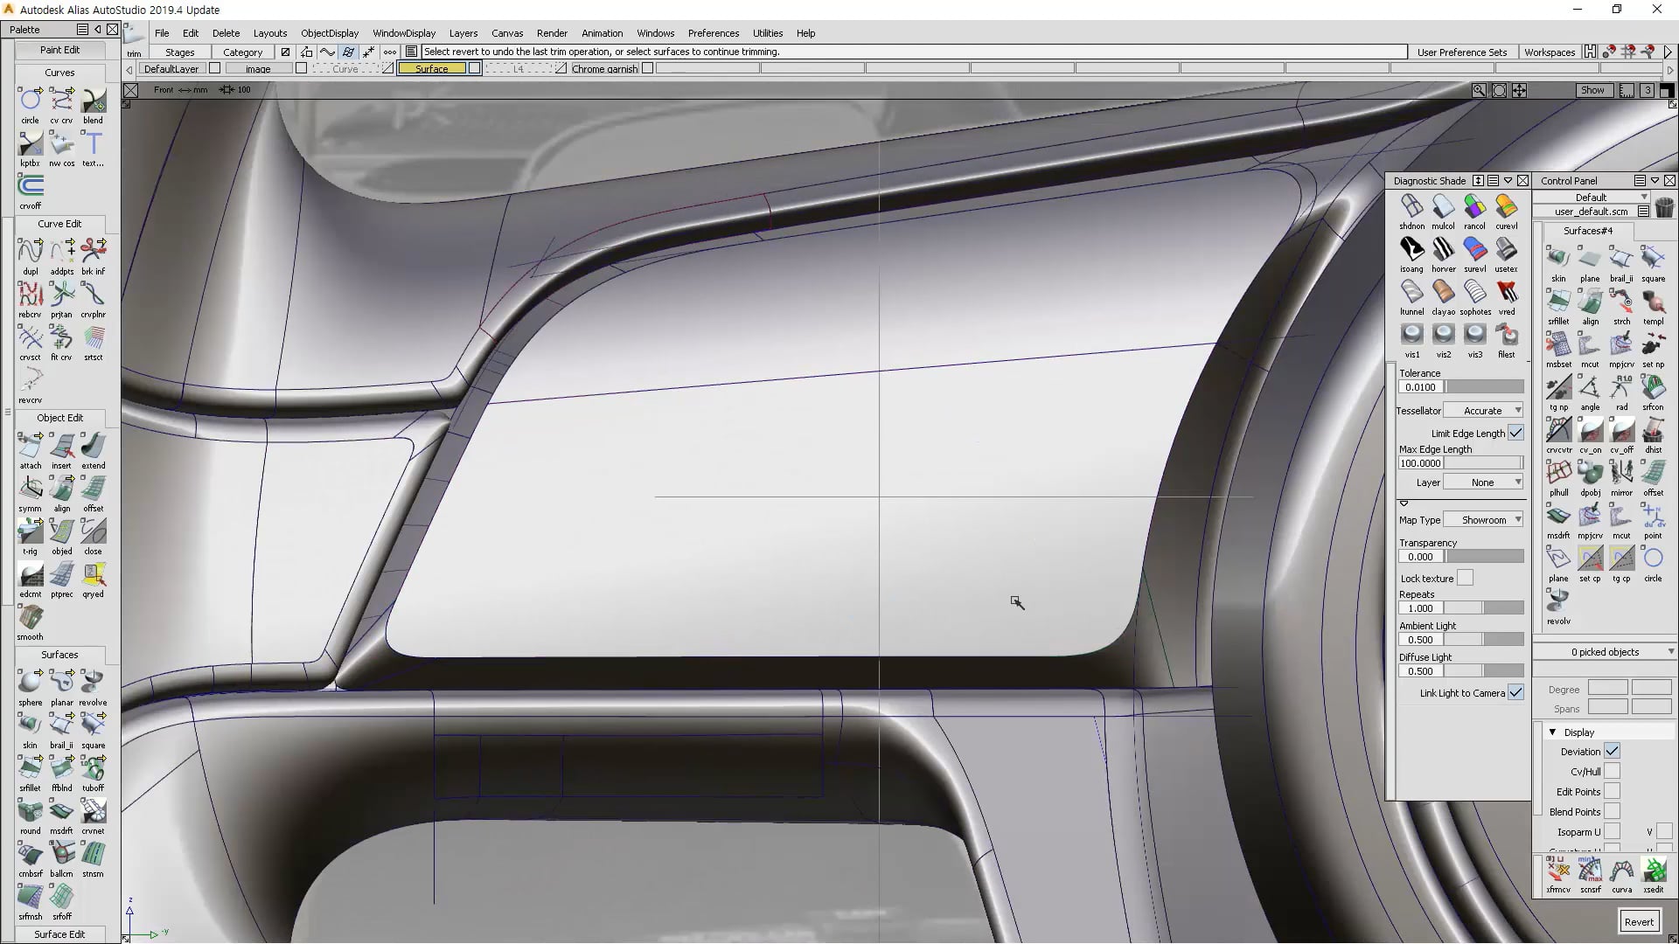The width and height of the screenshot is (1679, 944).
Task: Disable Link Light to Camera
Action: pos(1515,692)
